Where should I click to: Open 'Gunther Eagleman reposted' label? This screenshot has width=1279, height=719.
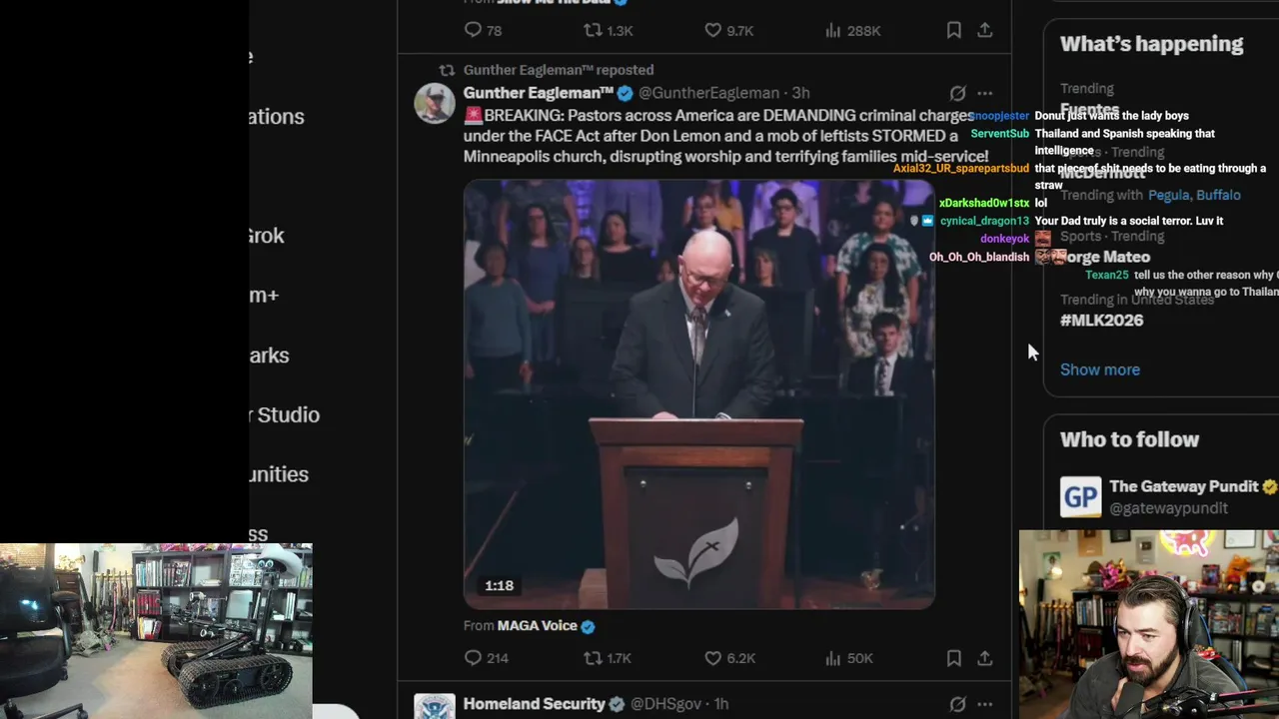point(559,70)
